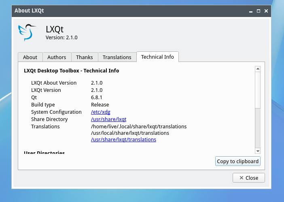Click the LXQt hummingbird logo

(27, 32)
